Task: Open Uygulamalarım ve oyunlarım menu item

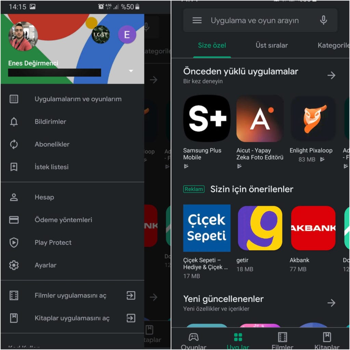Action: 72,99
